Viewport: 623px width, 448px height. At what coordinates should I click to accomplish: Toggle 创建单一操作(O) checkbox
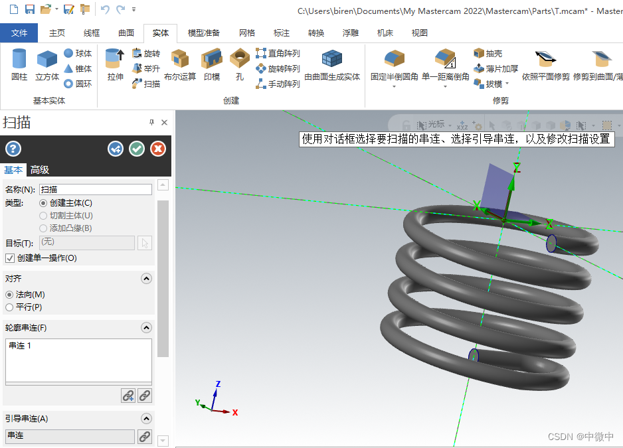click(10, 258)
